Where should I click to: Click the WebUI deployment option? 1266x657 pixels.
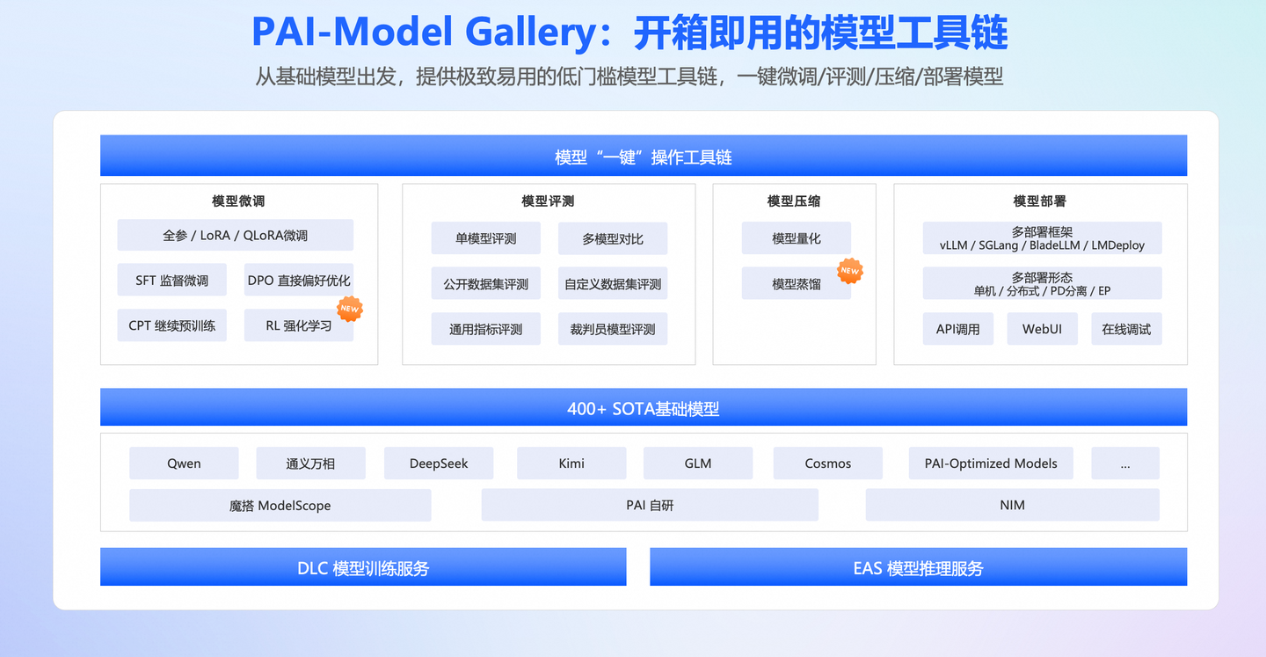tap(1042, 328)
